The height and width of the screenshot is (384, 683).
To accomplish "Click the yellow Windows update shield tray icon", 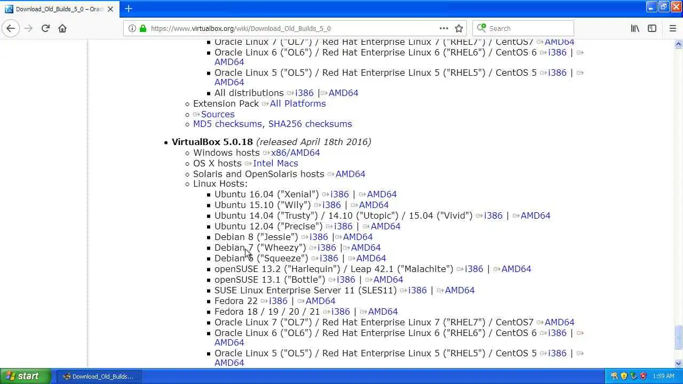I will pos(624,376).
